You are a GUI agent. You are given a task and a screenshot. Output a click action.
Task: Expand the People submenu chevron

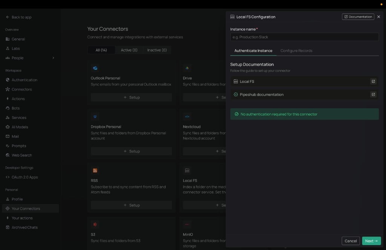(x=53, y=58)
